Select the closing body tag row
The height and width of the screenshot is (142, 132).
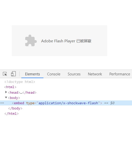pos(15,108)
